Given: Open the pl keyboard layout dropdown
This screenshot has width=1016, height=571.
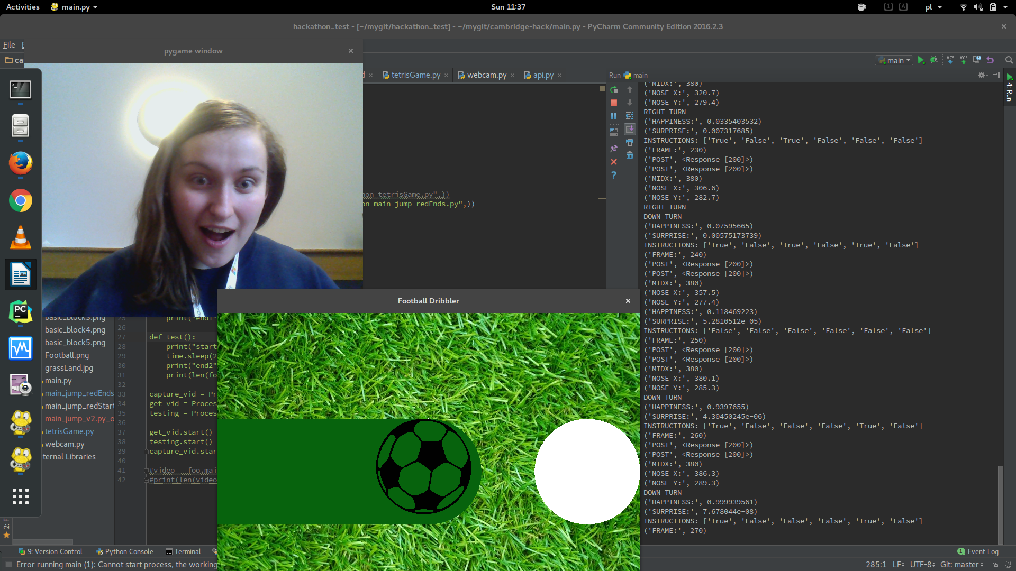Looking at the screenshot, I should [934, 7].
